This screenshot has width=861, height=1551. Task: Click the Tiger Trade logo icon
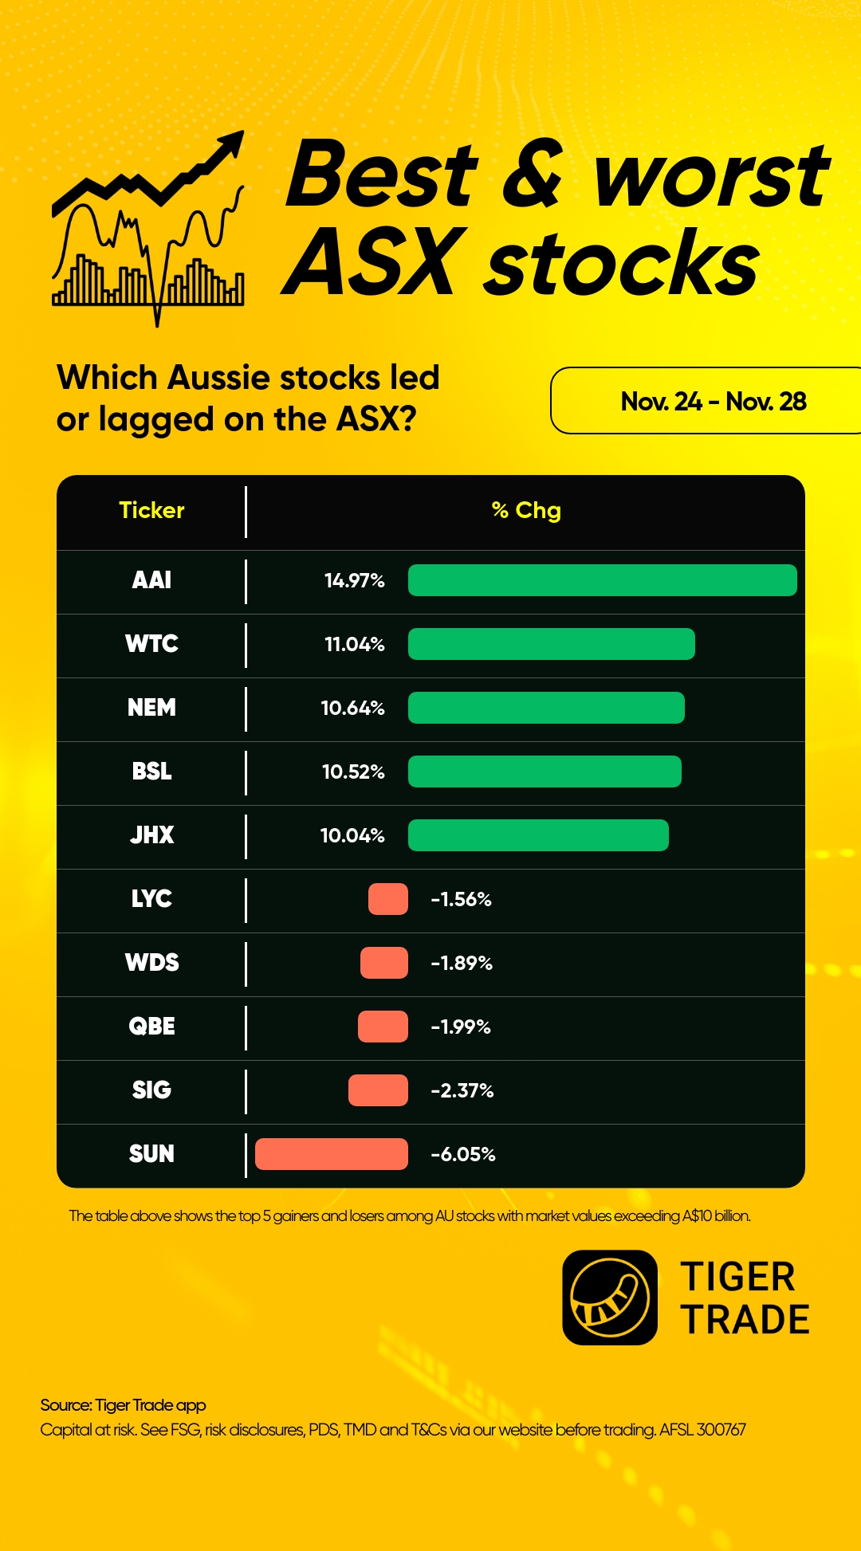coord(610,1297)
